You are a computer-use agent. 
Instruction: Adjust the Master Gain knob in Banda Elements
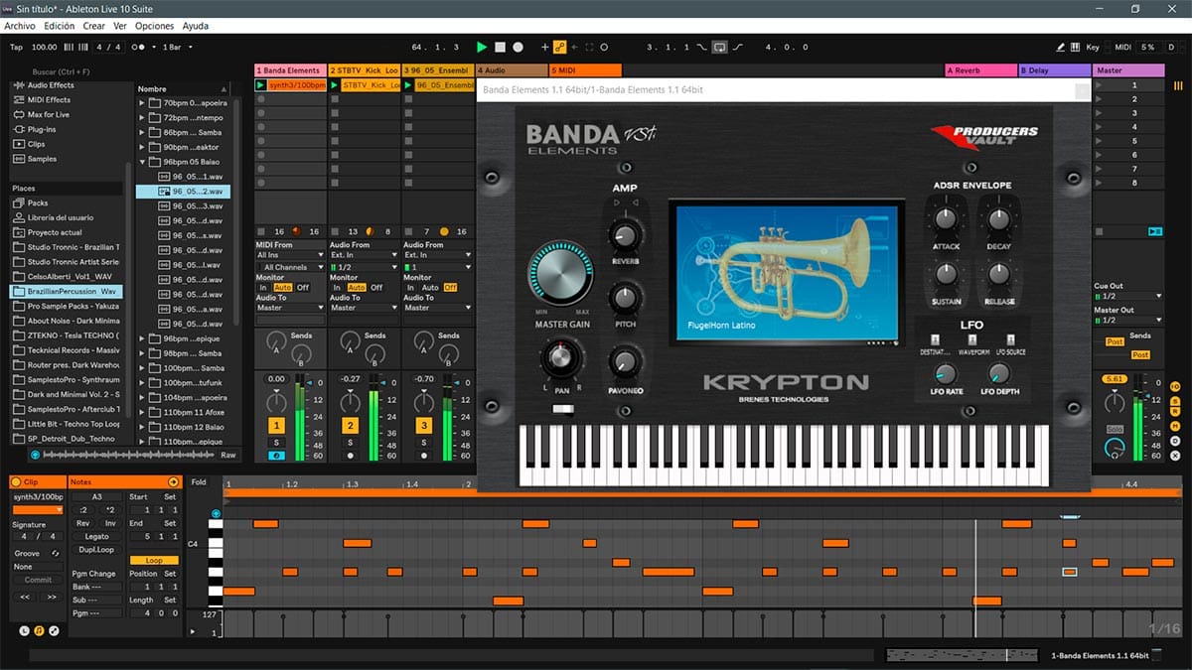click(563, 275)
